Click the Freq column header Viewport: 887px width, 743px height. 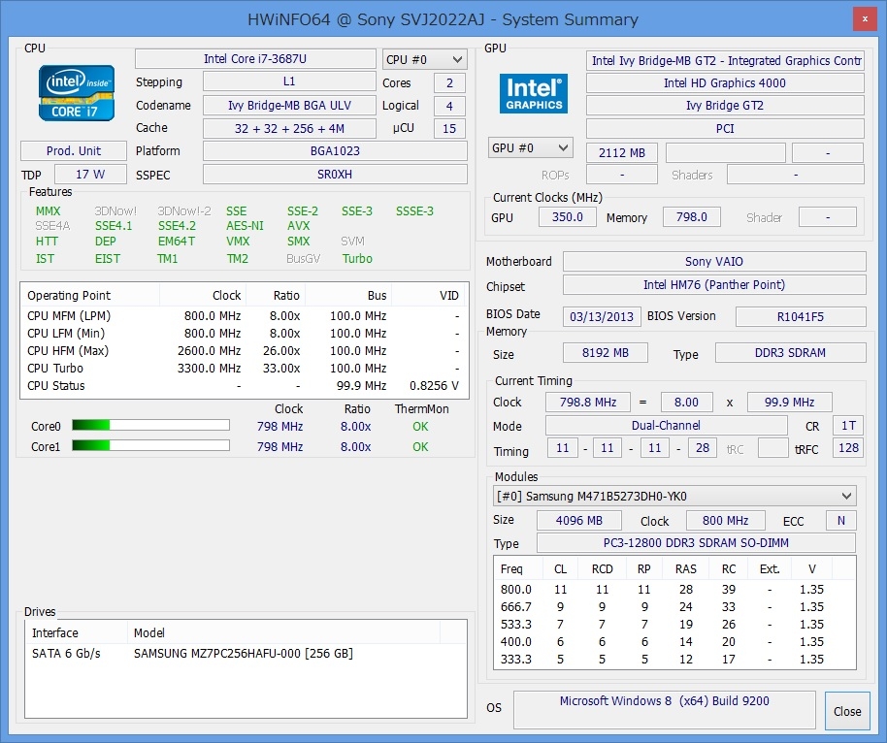[x=519, y=568]
